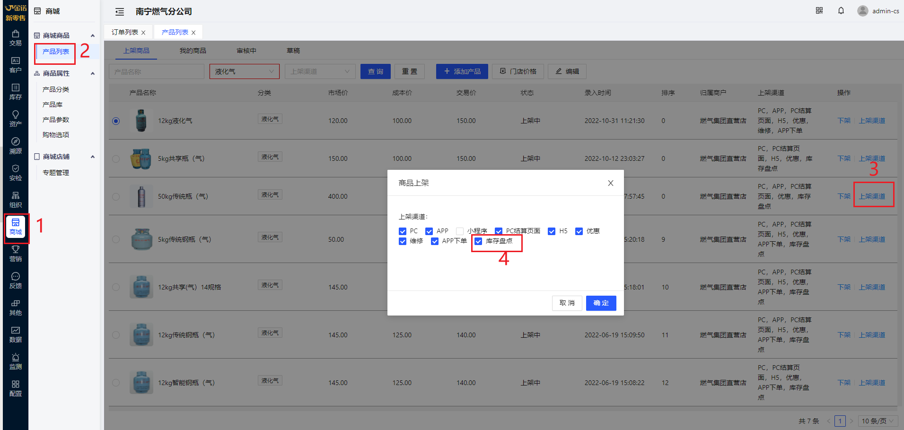Image resolution: width=904 pixels, height=430 pixels.
Task: Switch to the 草稿 tab
Action: pyautogui.click(x=293, y=51)
